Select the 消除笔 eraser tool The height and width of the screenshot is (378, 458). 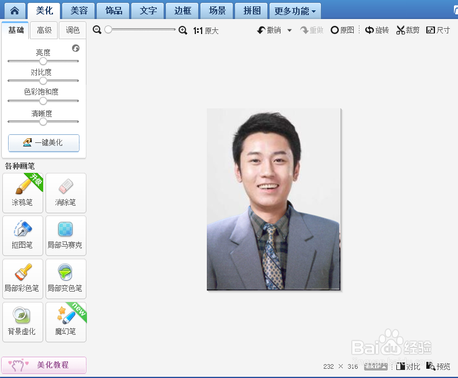[66, 193]
